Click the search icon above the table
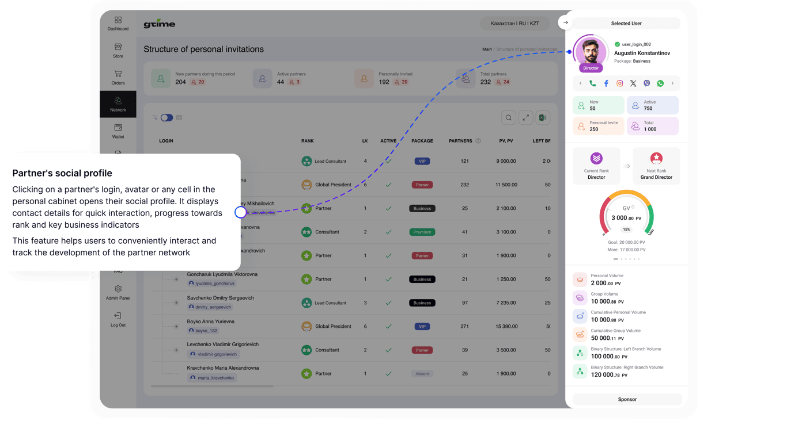 509,118
